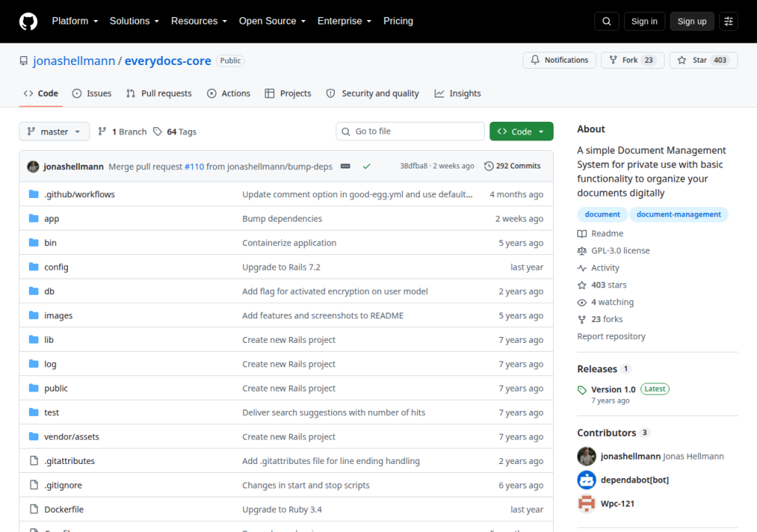The width and height of the screenshot is (757, 532).
Task: Open the jonashellmann owner link
Action: point(74,61)
